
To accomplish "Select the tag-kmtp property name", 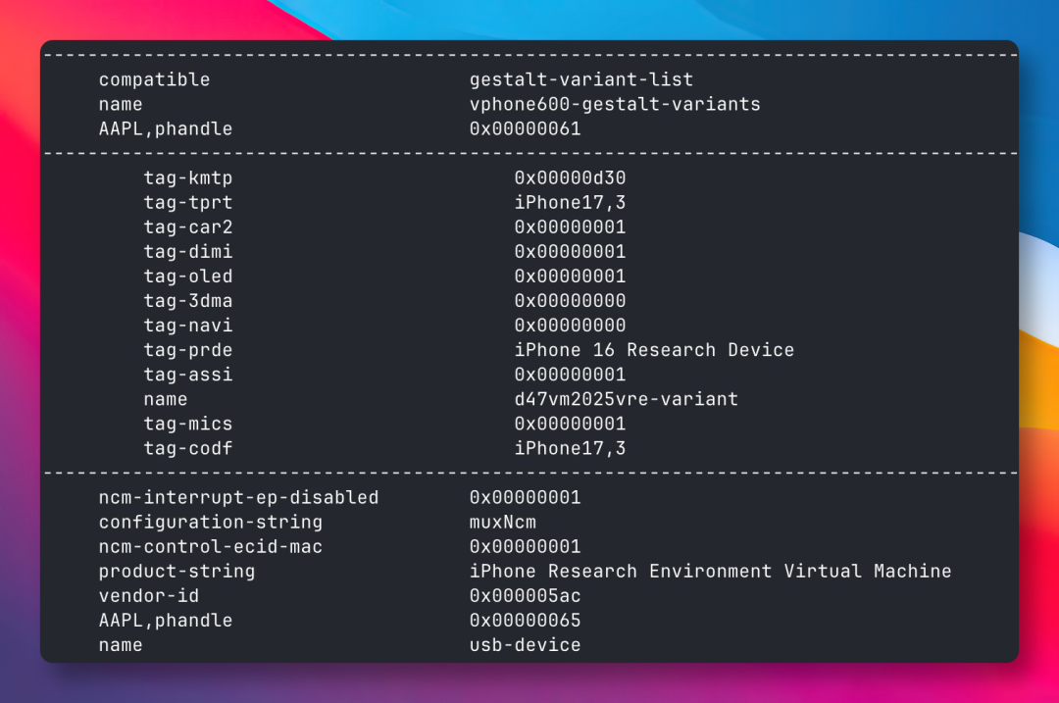I will pos(188,177).
